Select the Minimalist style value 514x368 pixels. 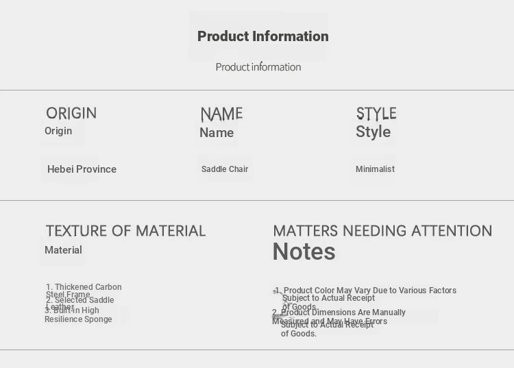375,169
